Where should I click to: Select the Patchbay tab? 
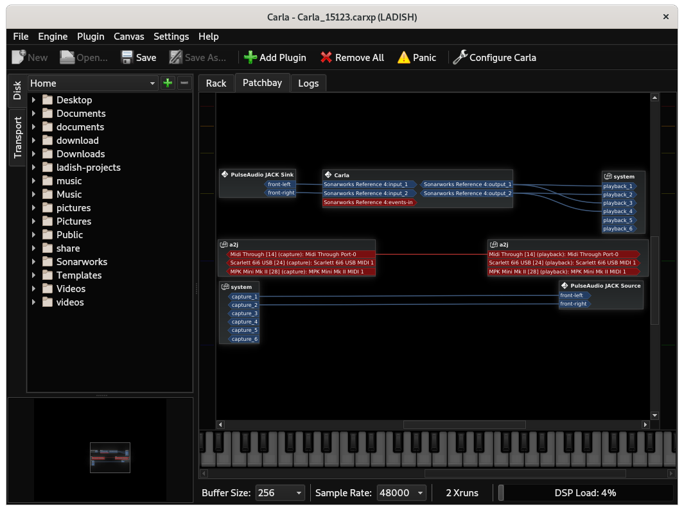pyautogui.click(x=262, y=82)
